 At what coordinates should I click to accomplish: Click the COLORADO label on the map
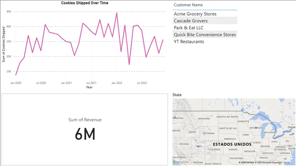pos(214,149)
